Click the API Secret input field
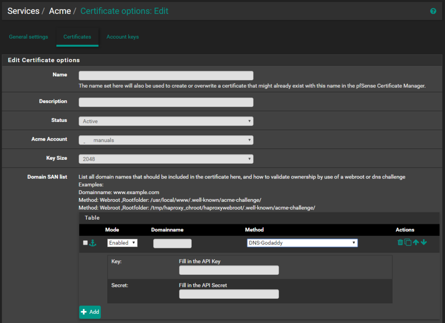Image resolution: width=445 pixels, height=323 pixels. (x=229, y=294)
